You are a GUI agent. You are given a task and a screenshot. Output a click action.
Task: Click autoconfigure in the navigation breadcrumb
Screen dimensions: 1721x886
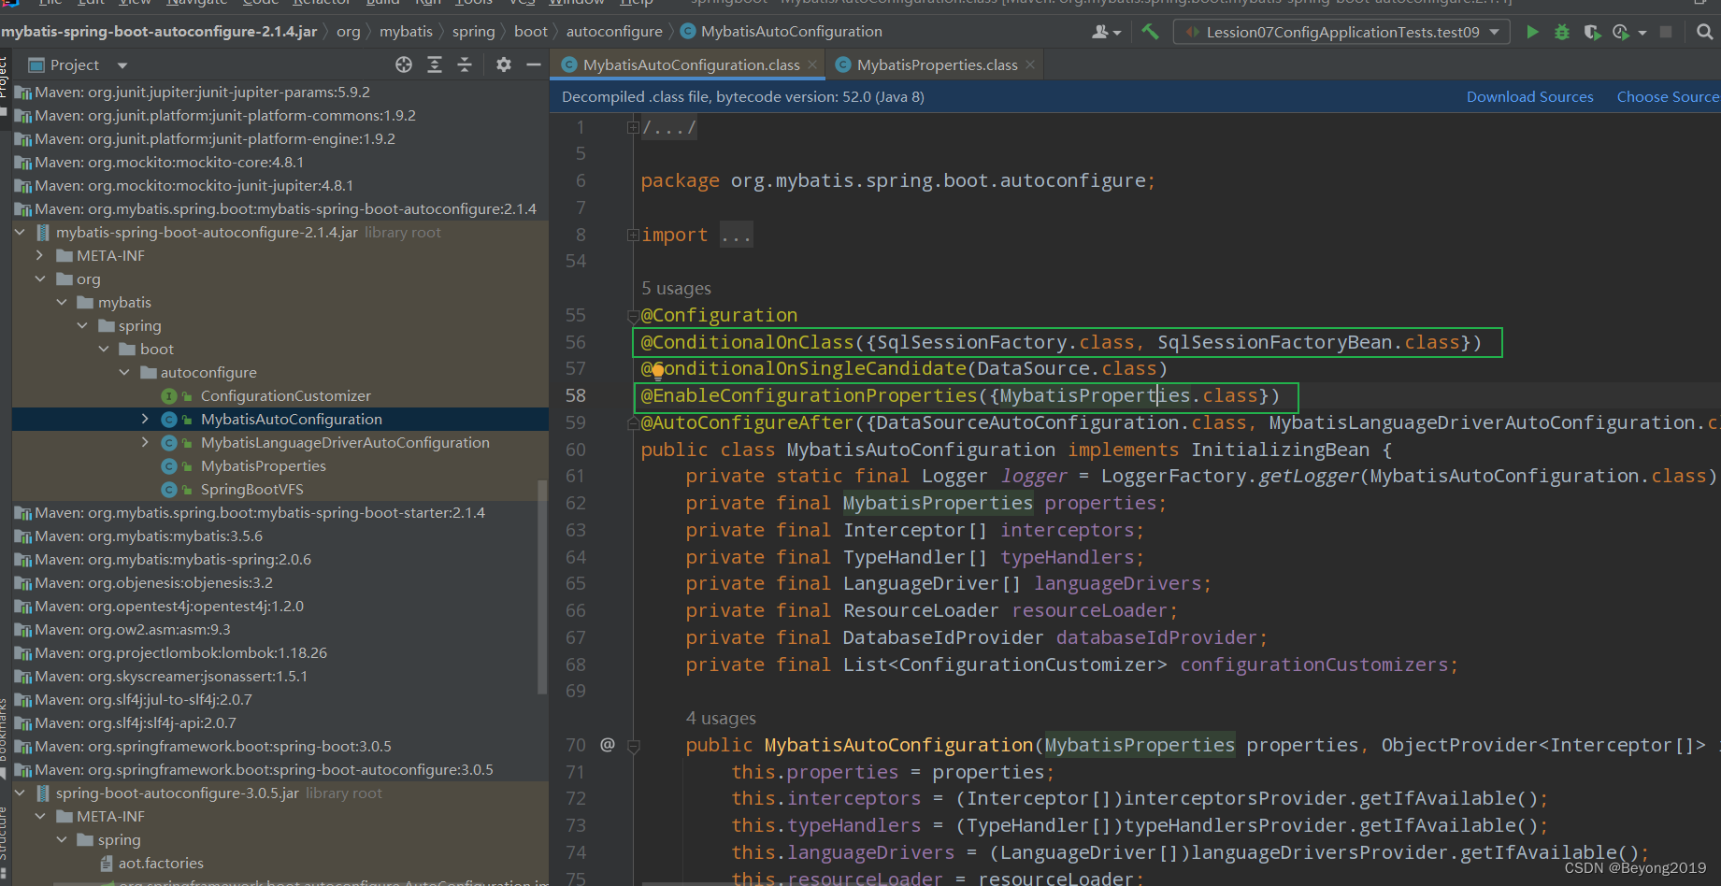point(614,32)
